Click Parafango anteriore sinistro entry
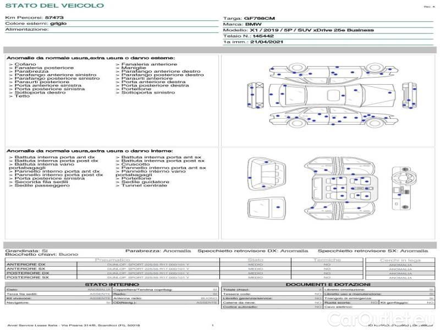The width and height of the screenshot is (440, 330). point(52,75)
